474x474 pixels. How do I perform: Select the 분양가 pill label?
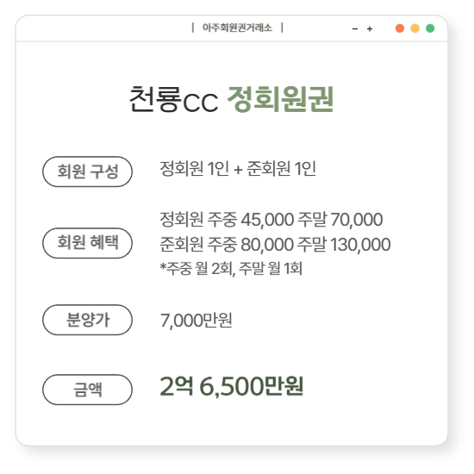[87, 320]
